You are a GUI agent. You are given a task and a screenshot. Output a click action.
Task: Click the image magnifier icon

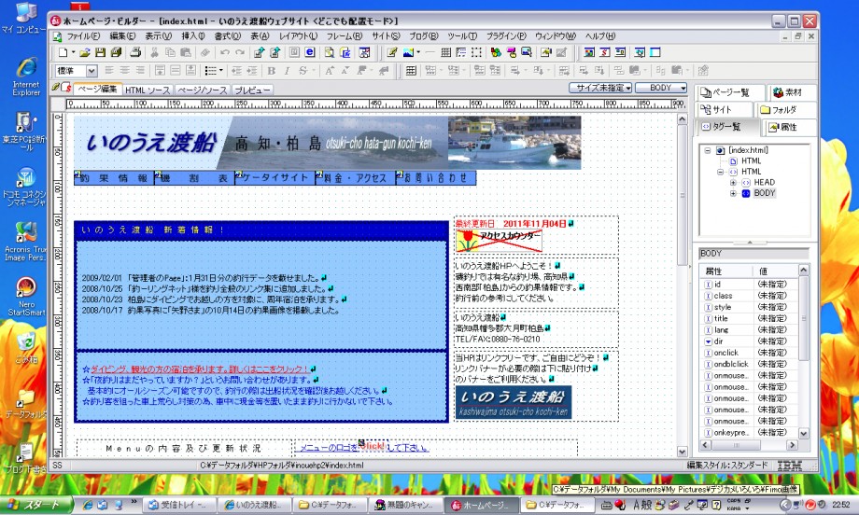click(x=527, y=52)
